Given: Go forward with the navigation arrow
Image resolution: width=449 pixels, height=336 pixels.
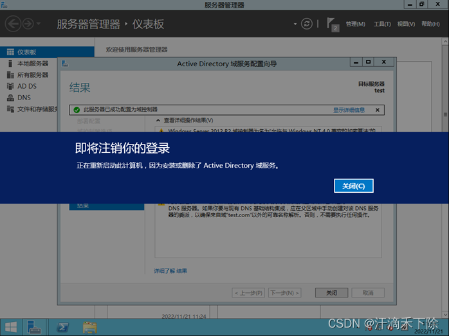Looking at the screenshot, I should [28, 24].
